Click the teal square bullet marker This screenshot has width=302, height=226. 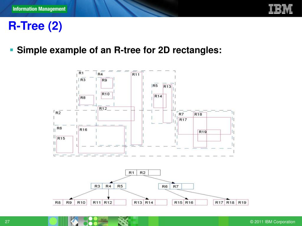coord(12,50)
